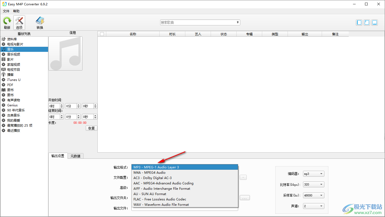385x217 pixels.
Task: Click the Convert (转换) toolbar icon
Action: click(x=40, y=23)
